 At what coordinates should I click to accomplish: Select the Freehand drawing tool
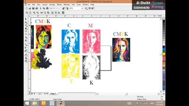coord(26,28)
